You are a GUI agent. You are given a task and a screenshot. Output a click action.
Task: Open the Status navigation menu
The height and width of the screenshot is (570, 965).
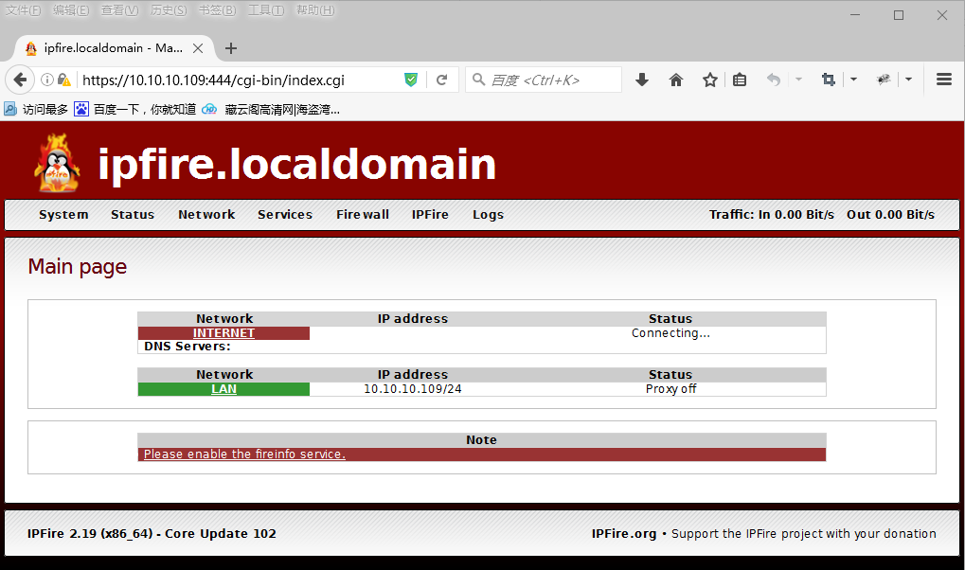click(133, 214)
